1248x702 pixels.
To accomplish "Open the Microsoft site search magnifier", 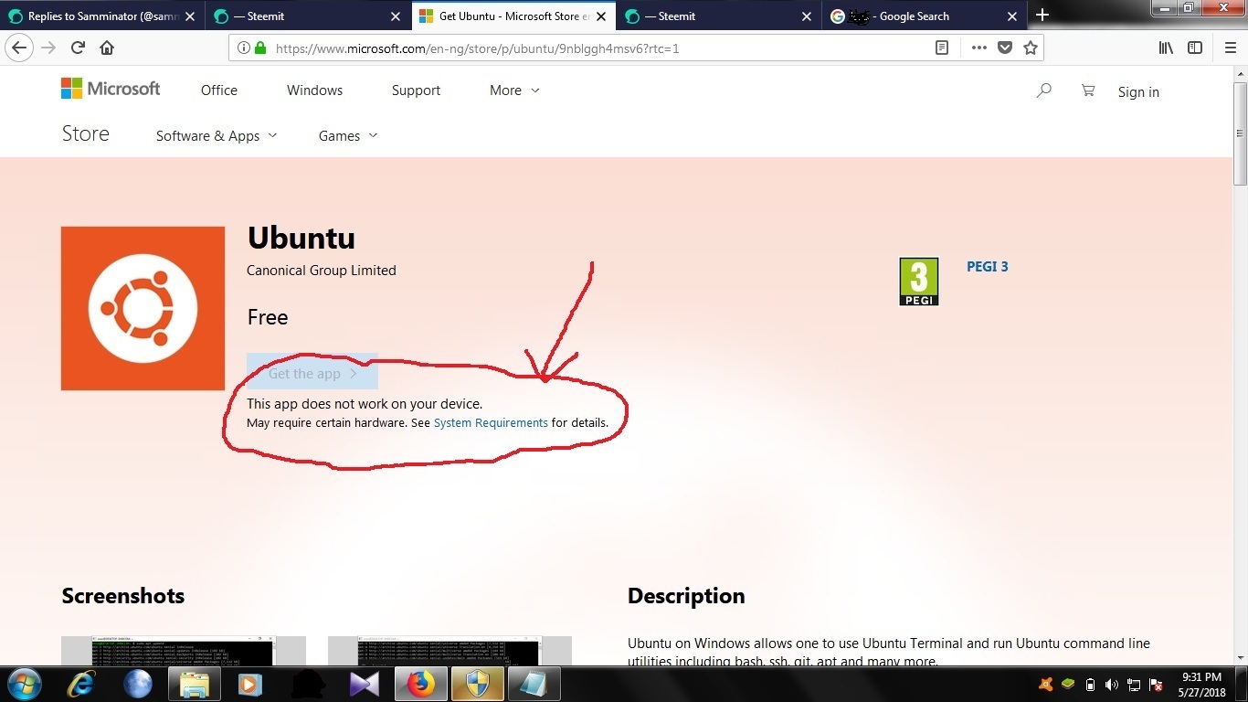I will [x=1043, y=90].
